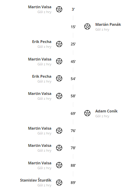
Task: Select the 89' minute marker
Action: [x=73, y=183]
